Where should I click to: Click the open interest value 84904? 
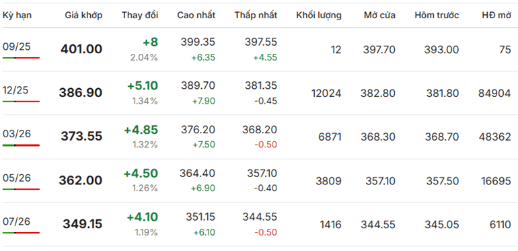(494, 94)
